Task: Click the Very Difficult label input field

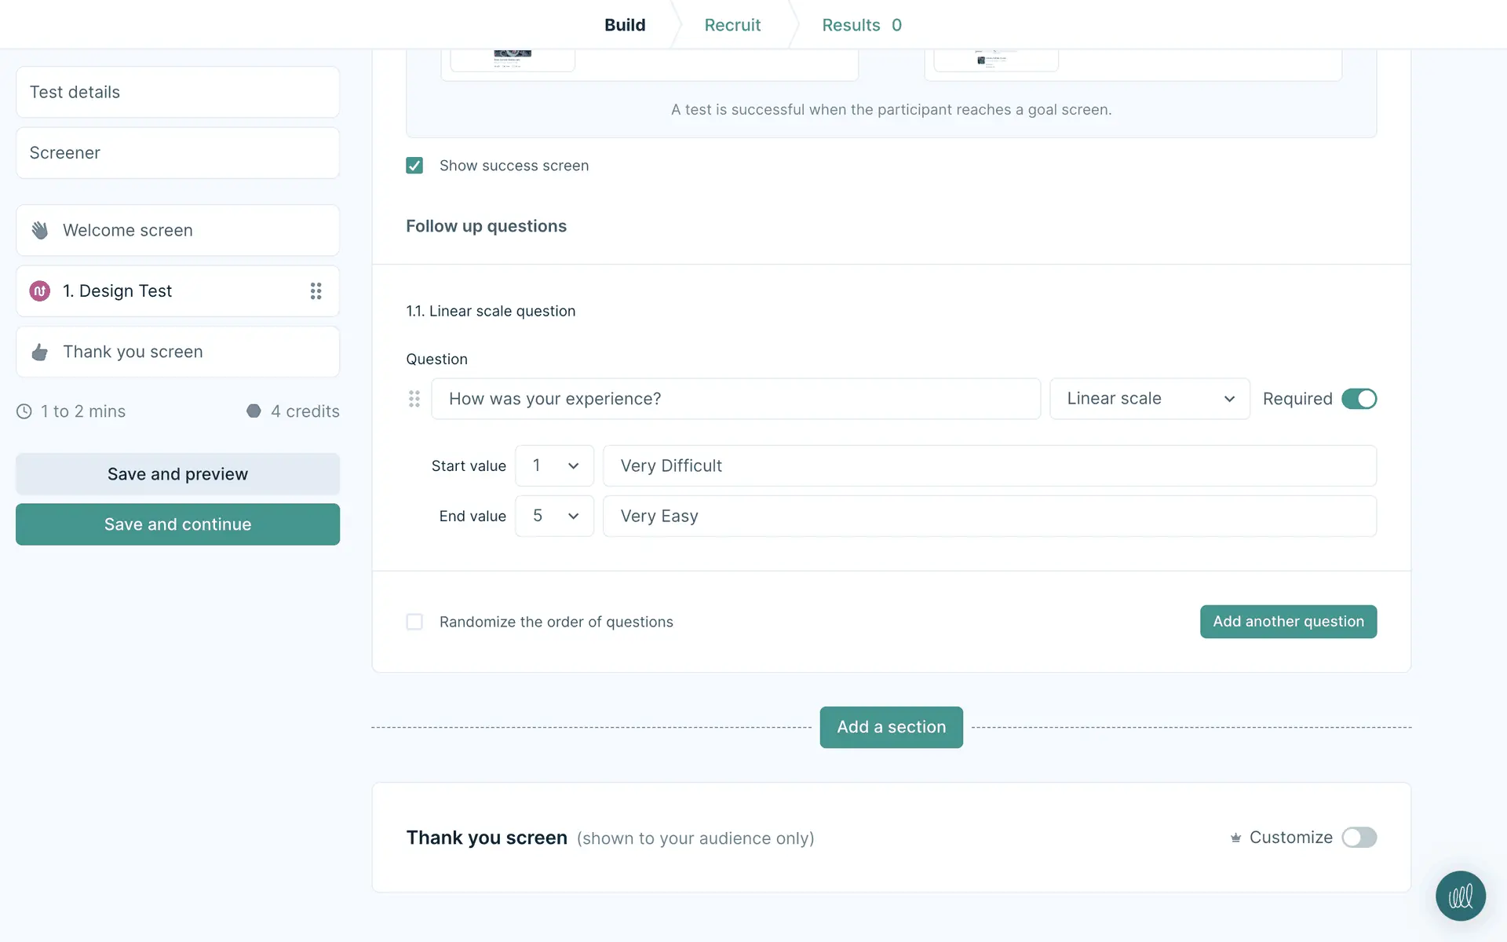Action: 989,466
